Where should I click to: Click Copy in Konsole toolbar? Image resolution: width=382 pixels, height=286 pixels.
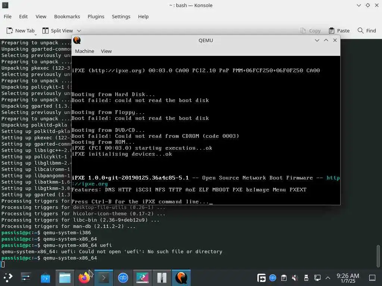pos(311,31)
